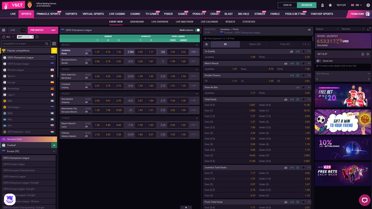Open LIVE CASINO in top navigation
This screenshot has height=209, width=372.
(x=117, y=14)
